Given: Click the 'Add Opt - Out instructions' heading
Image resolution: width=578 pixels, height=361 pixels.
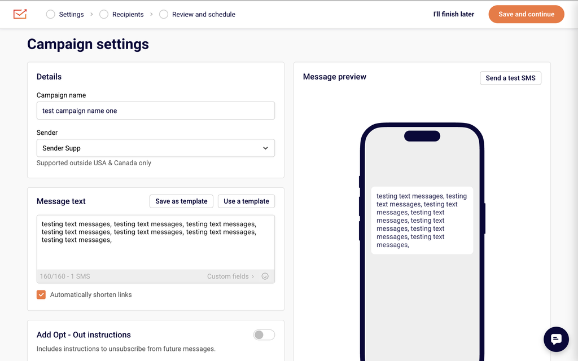Looking at the screenshot, I should (x=84, y=335).
